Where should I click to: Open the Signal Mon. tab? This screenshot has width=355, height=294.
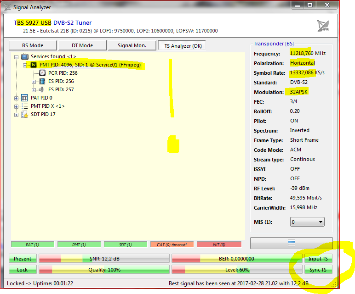point(132,45)
